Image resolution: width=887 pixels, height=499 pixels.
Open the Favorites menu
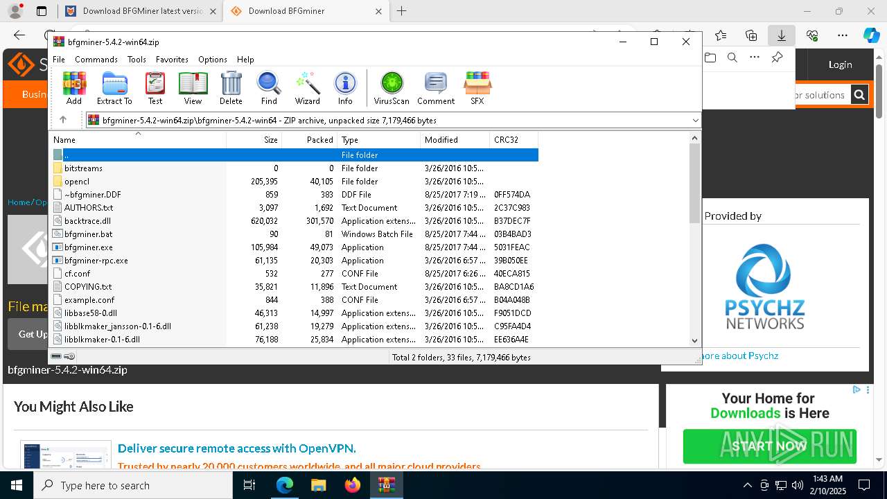tap(172, 60)
